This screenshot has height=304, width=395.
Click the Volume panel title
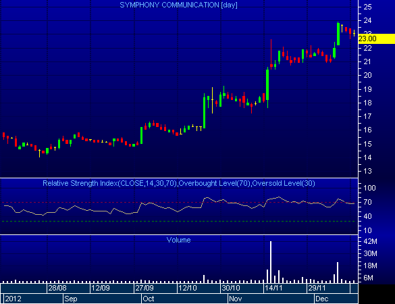[178, 240]
